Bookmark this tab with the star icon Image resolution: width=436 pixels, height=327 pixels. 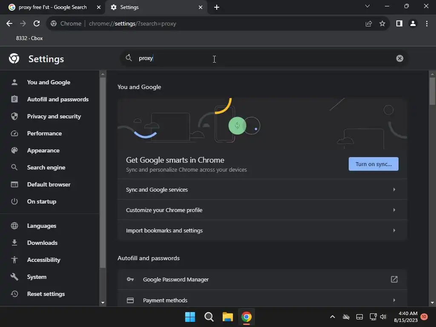click(382, 24)
